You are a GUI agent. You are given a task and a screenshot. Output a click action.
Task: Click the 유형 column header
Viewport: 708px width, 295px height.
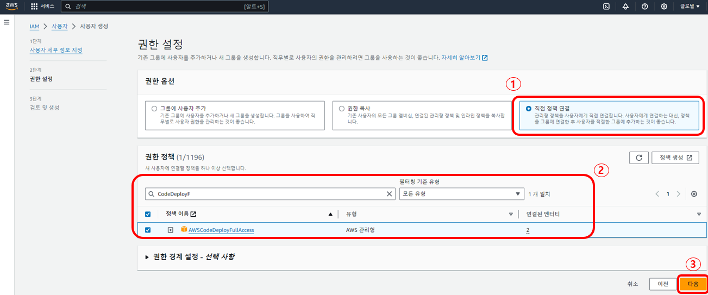(352, 214)
